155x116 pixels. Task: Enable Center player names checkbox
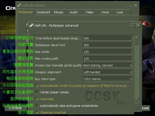pyautogui.click(x=37, y=92)
